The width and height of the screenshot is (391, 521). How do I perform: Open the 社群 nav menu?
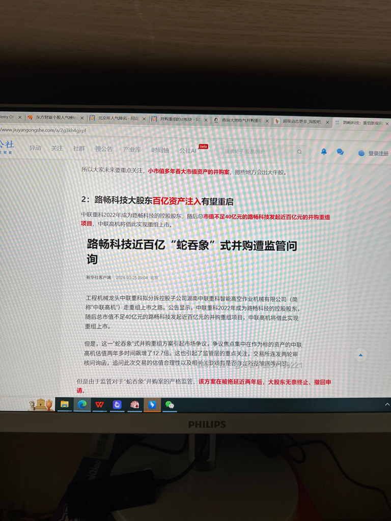[x=79, y=149]
